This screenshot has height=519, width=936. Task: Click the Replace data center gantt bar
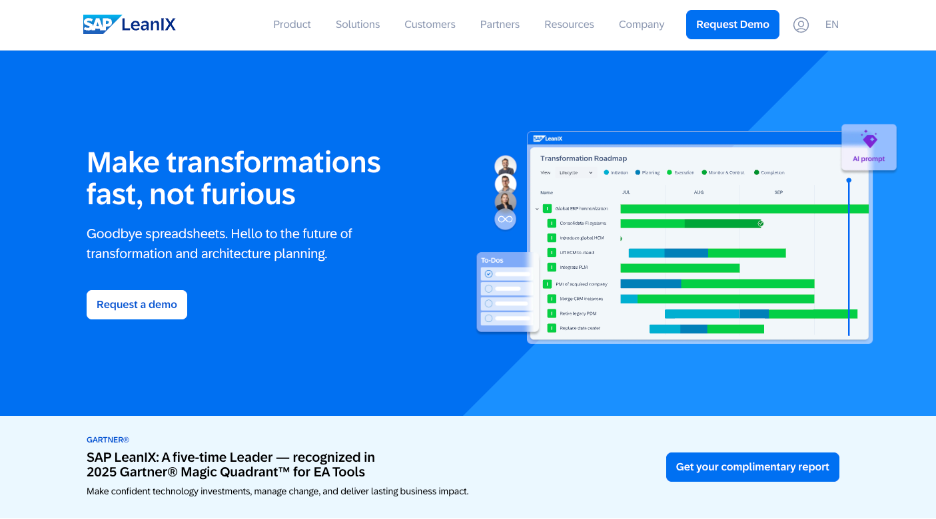(x=707, y=329)
